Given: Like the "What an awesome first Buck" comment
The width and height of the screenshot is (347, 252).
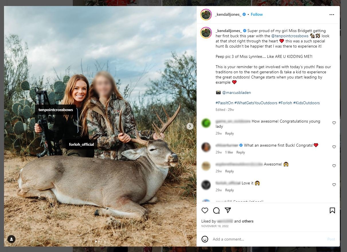Looking at the screenshot, I should click(x=334, y=147).
